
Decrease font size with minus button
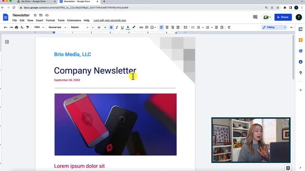pyautogui.click(x=92, y=28)
